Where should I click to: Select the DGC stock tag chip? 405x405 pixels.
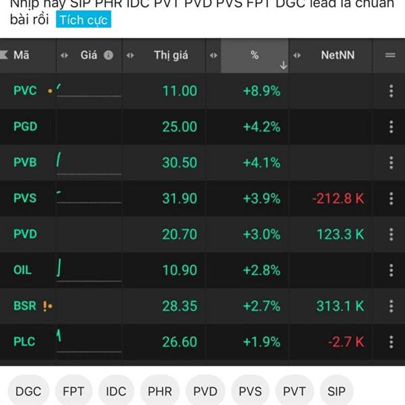coord(28,391)
